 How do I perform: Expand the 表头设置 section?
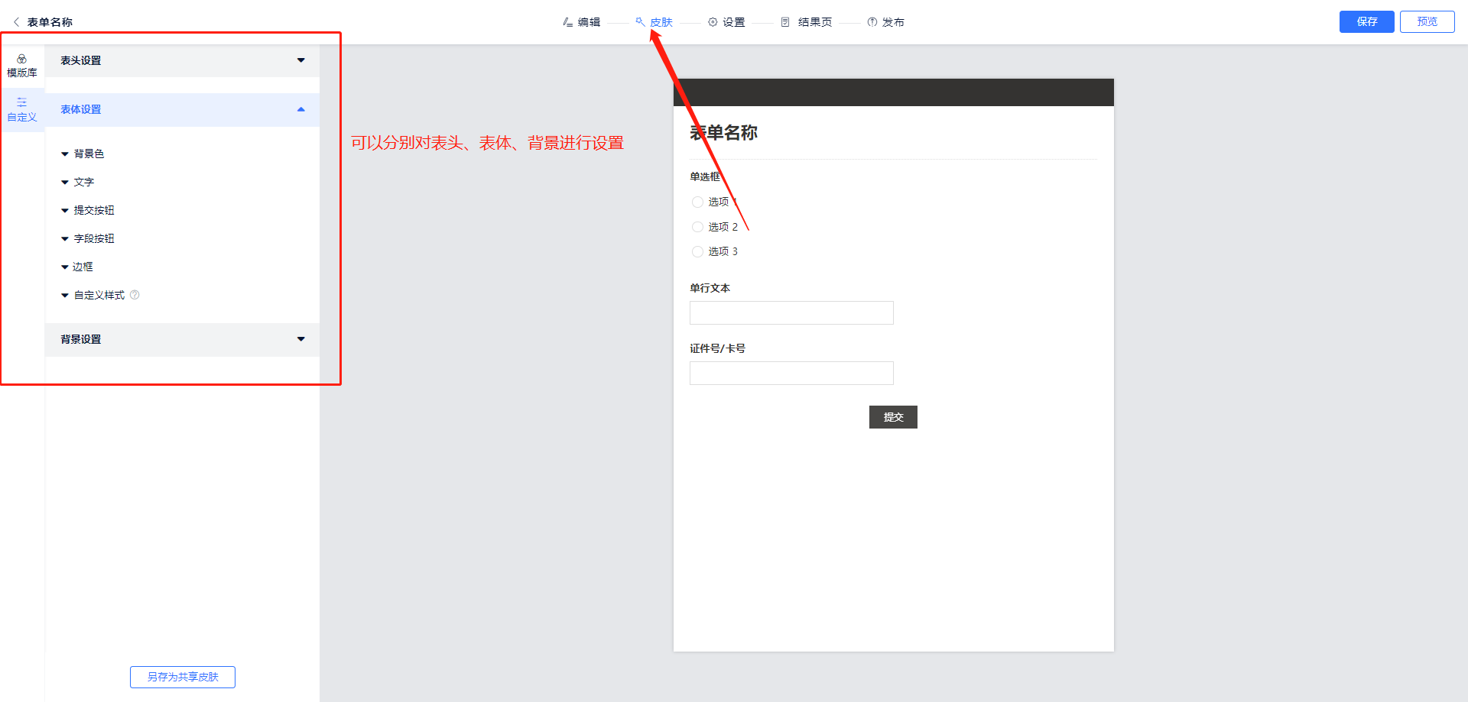[300, 60]
